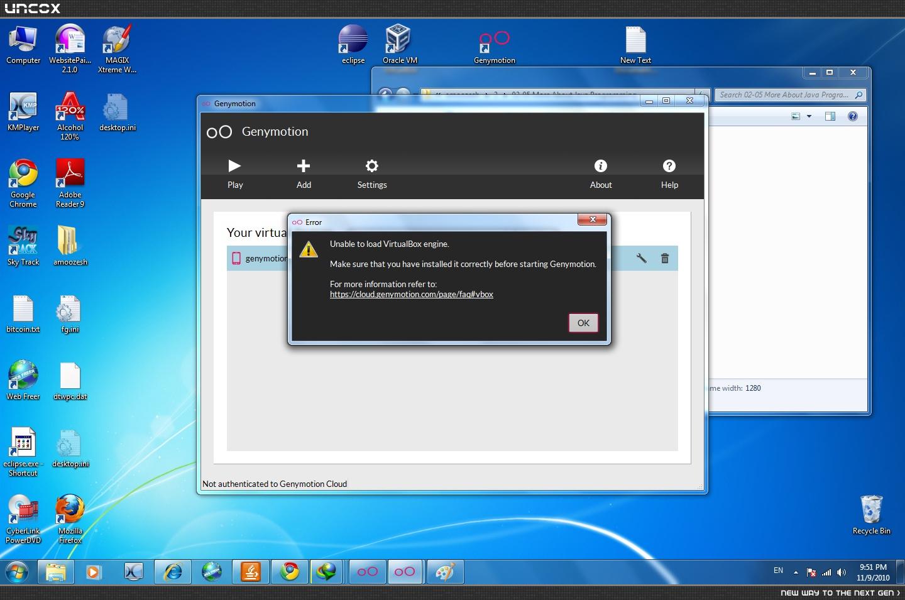Click the Play button in Genymotion toolbar
This screenshot has height=600, width=905.
235,173
